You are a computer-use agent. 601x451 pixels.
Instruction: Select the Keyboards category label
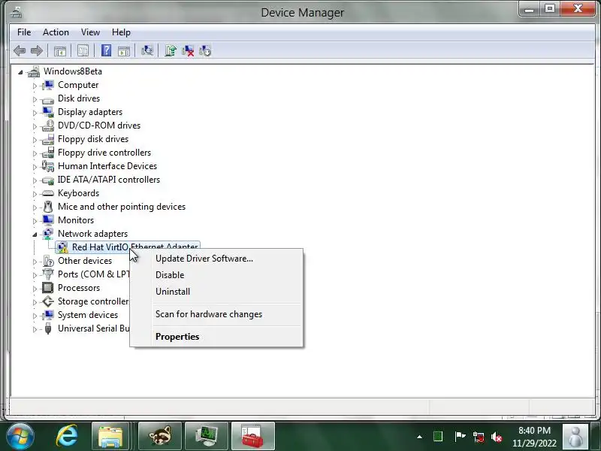79,193
